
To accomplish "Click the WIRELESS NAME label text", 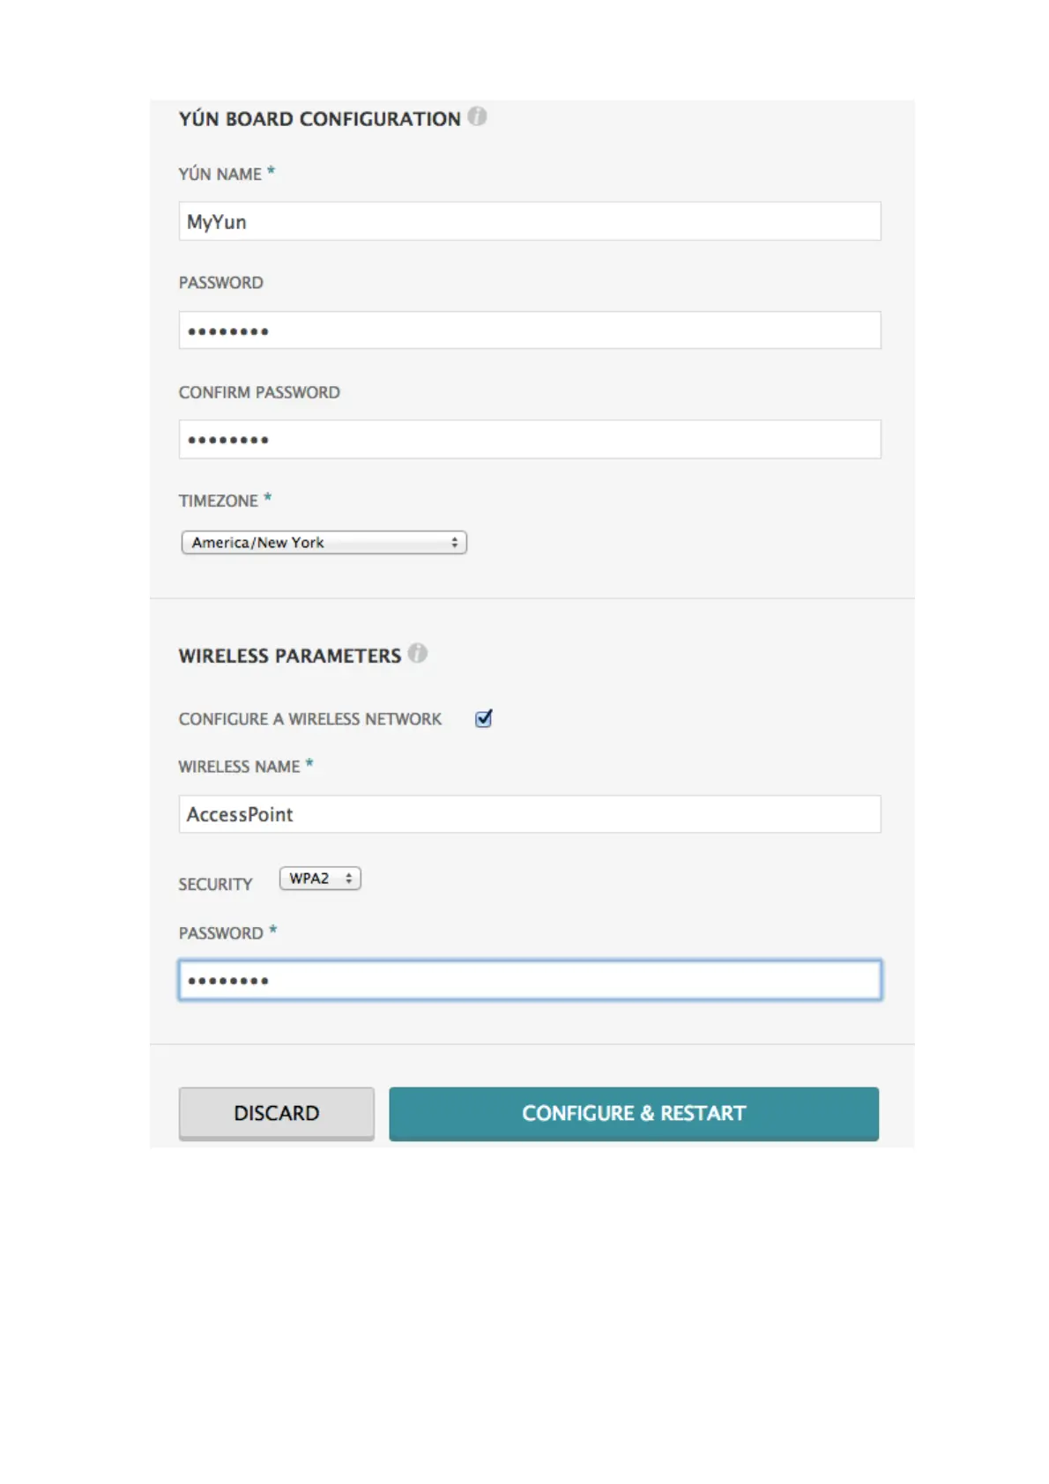I will (x=239, y=767).
